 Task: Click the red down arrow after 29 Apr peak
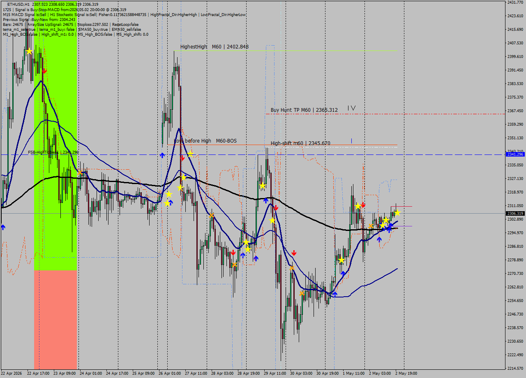coord(276,208)
